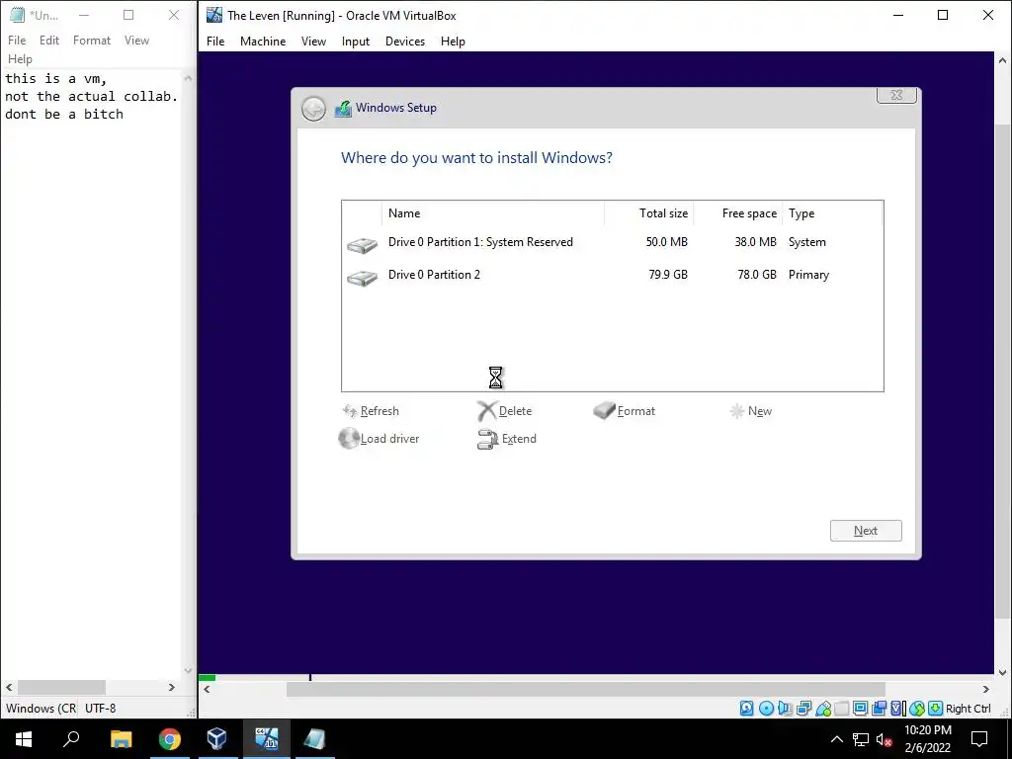This screenshot has height=759, width=1012.
Task: Click the muted volume tray icon
Action: point(884,739)
